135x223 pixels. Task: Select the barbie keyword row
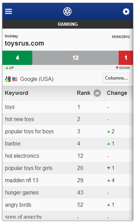click(x=68, y=143)
